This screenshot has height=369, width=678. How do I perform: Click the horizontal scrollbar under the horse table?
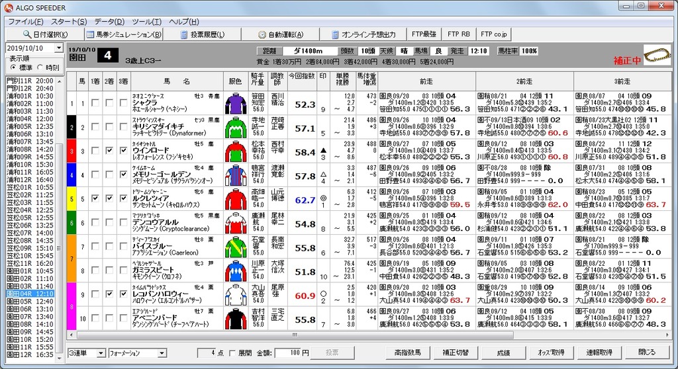295,335
